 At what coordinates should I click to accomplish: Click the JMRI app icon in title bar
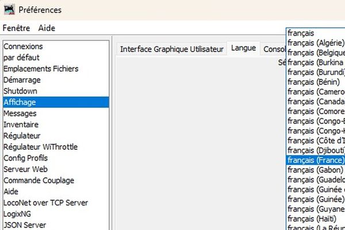pyautogui.click(x=9, y=10)
